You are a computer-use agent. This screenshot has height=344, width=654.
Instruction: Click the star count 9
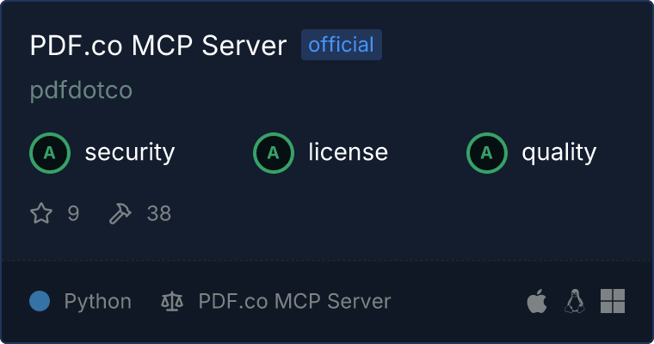point(73,213)
